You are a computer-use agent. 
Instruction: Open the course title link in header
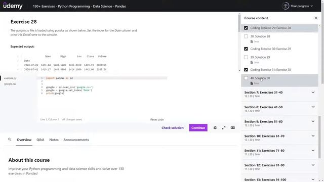click(x=79, y=6)
